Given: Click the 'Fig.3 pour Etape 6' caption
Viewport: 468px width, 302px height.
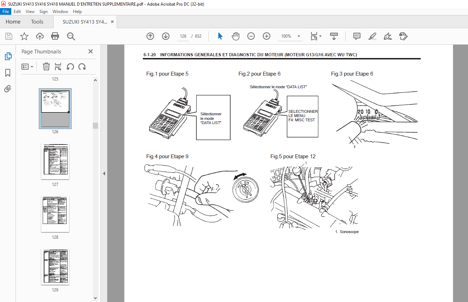Looking at the screenshot, I should tap(352, 74).
